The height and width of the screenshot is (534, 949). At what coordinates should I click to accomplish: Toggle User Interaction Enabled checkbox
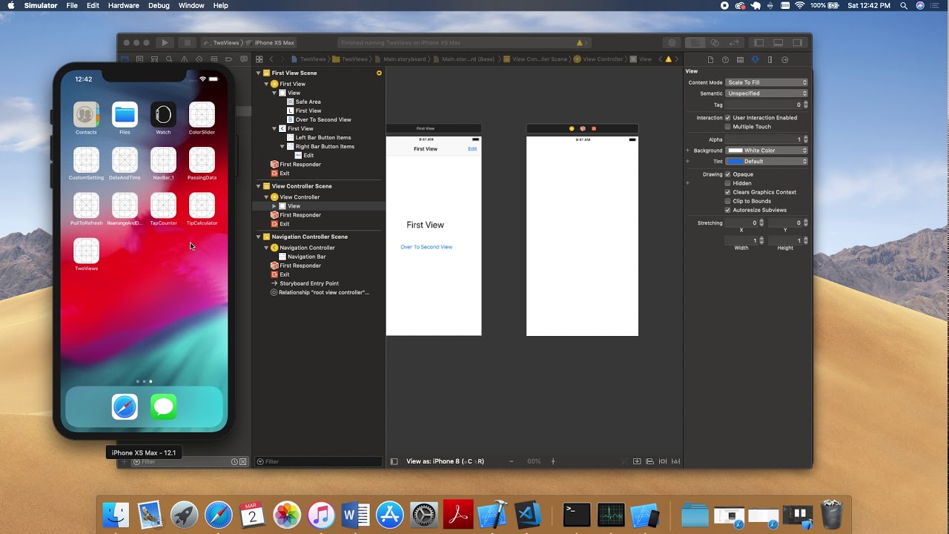(x=727, y=118)
